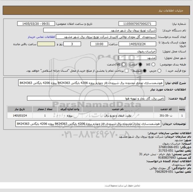Click the delivery province field خراسان رضوی
The width and height of the screenshot is (193, 192).
coord(137,51)
